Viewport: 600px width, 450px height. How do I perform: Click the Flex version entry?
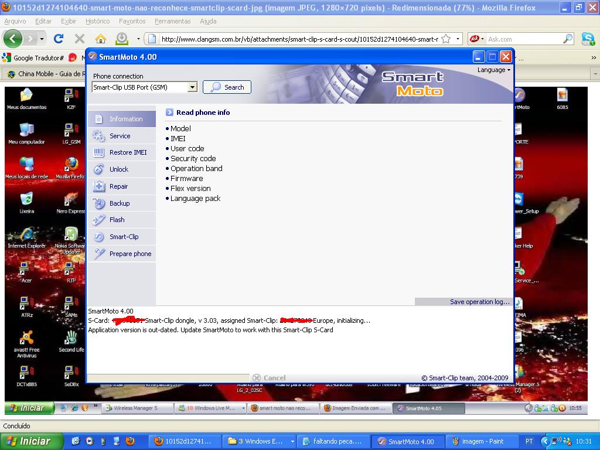(190, 188)
